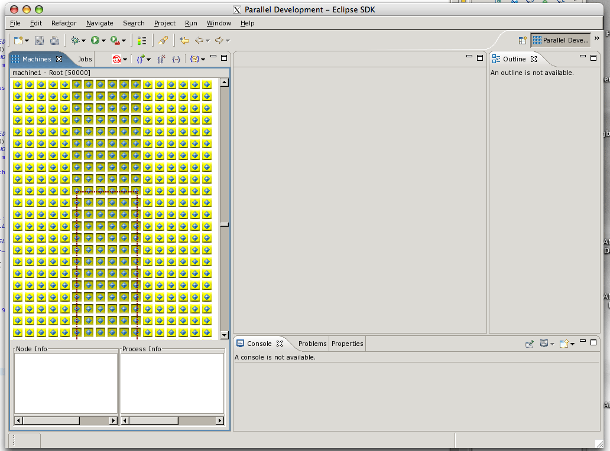The width and height of the screenshot is (610, 451).
Task: Click the Pin Console icon
Action: 529,344
